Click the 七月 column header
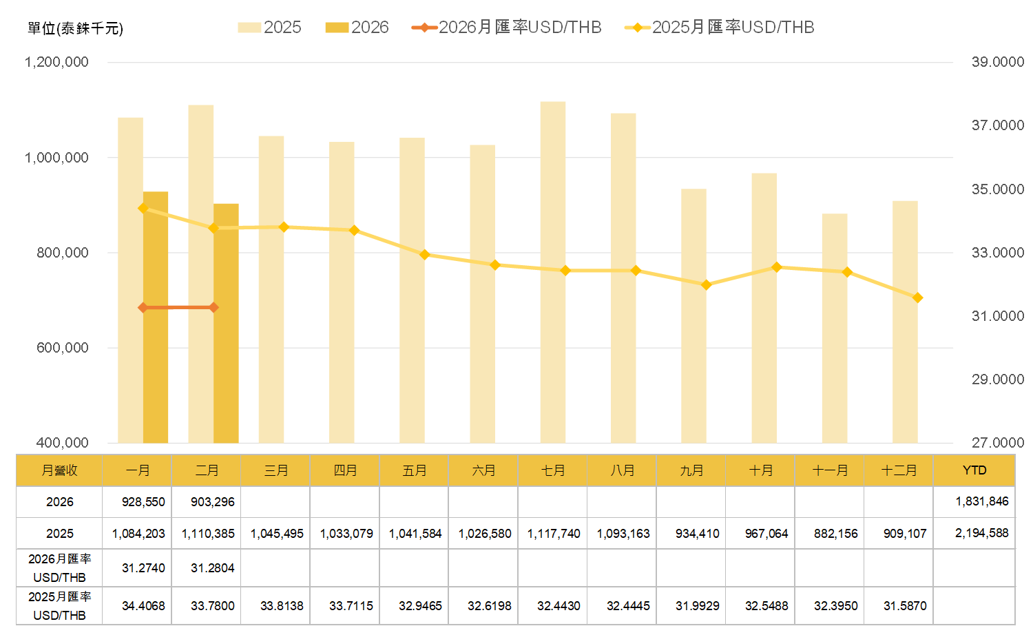Viewport: 1033px width, 626px height. click(x=553, y=470)
